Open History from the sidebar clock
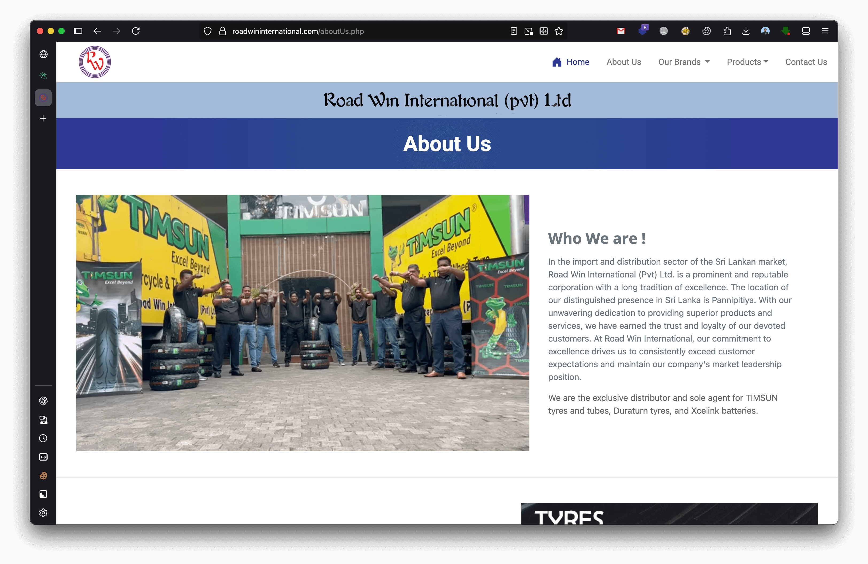 [x=43, y=438]
